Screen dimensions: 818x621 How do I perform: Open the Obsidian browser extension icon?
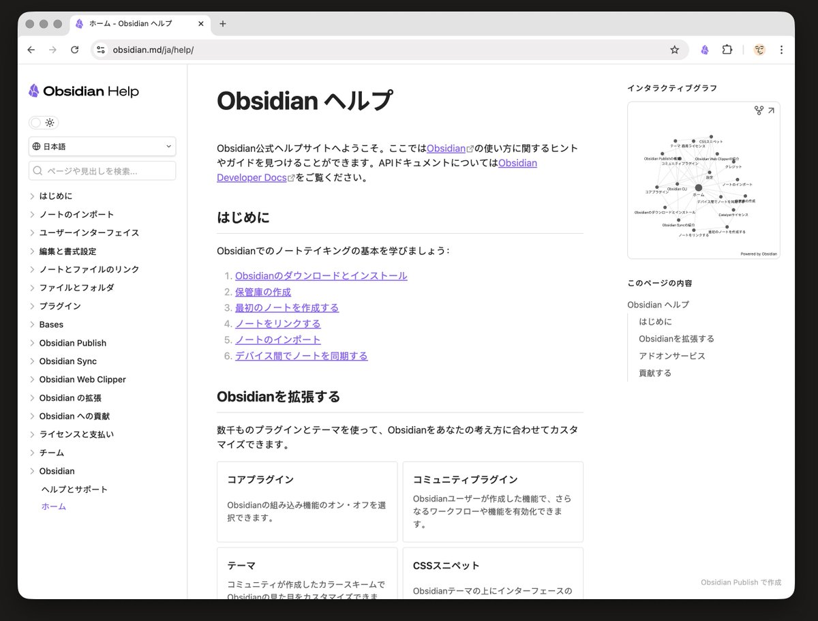click(x=705, y=50)
